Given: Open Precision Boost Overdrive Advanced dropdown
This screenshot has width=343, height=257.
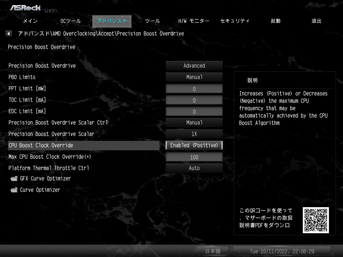Looking at the screenshot, I should click(194, 66).
